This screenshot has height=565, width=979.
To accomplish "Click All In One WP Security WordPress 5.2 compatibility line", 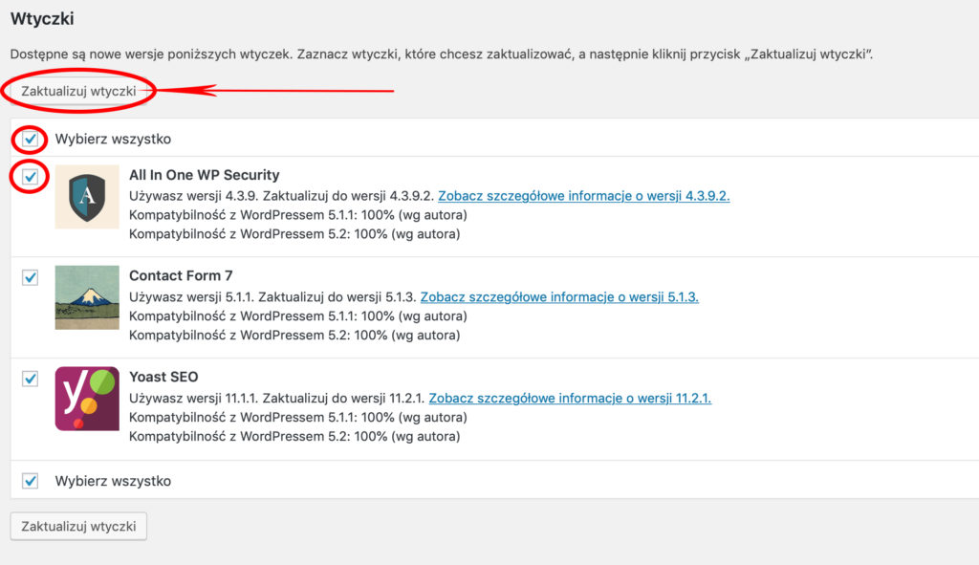I will coord(294,234).
